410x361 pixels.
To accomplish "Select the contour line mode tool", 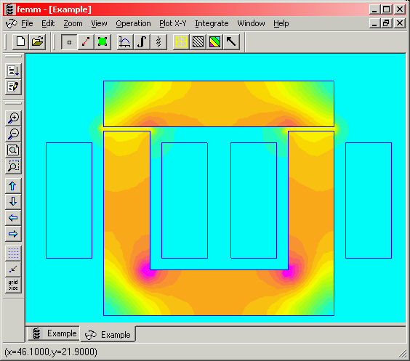I will (86, 42).
